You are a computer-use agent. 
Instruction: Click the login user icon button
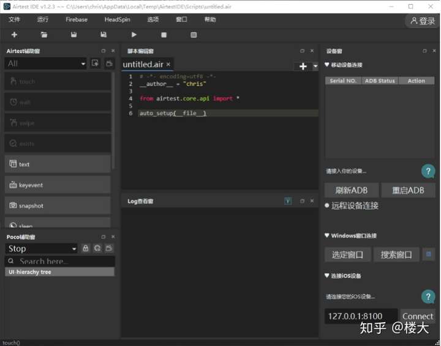pos(423,21)
